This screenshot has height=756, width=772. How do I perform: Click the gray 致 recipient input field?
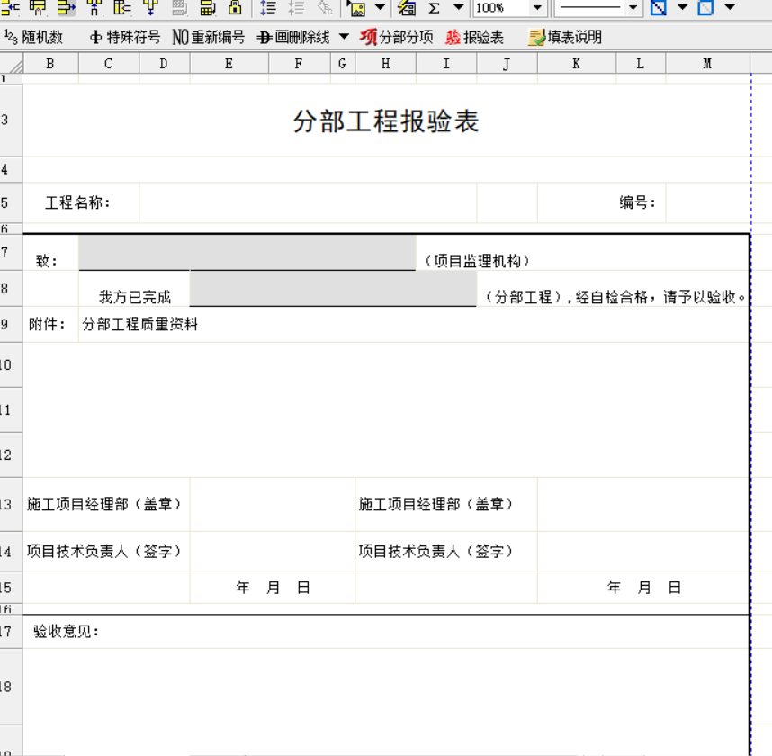tap(247, 253)
